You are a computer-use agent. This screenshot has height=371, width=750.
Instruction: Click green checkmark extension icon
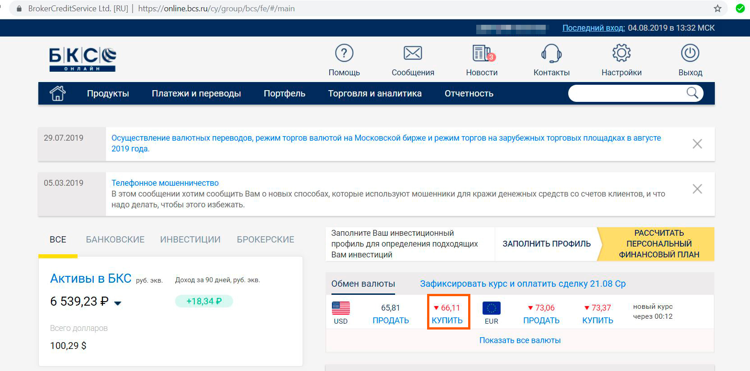[x=740, y=9]
